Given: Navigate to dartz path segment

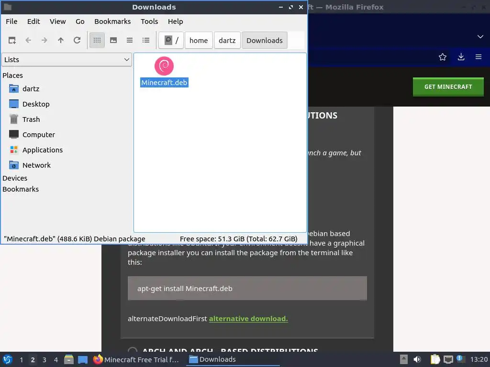Looking at the screenshot, I should pyautogui.click(x=227, y=40).
